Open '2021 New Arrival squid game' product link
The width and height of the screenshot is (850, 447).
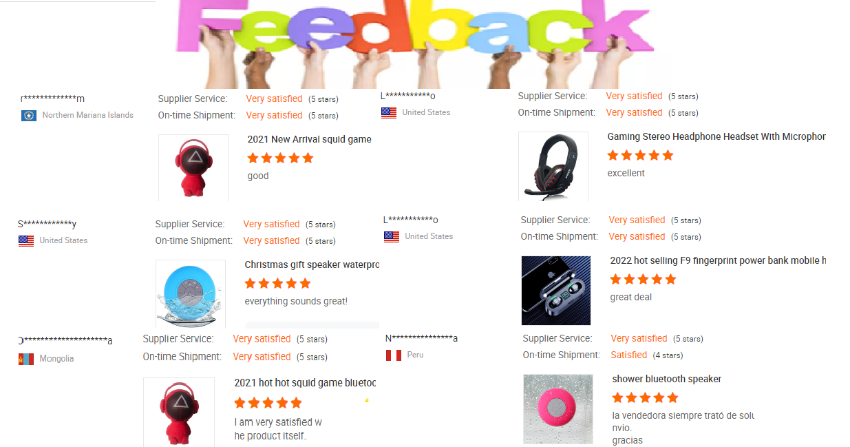pyautogui.click(x=309, y=139)
